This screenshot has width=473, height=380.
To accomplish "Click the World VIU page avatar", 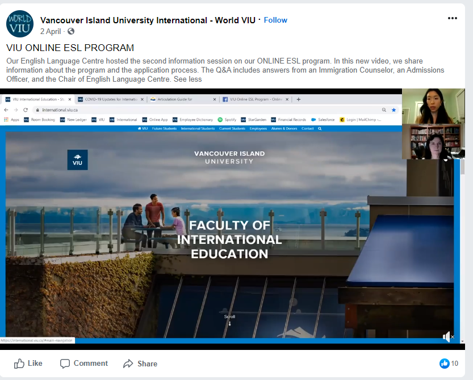I will pos(19,24).
